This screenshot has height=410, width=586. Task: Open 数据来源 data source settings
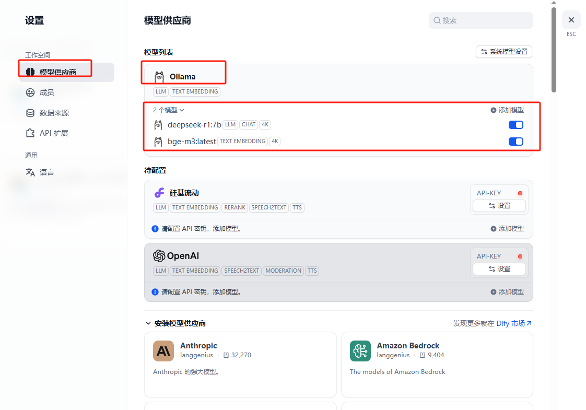54,113
